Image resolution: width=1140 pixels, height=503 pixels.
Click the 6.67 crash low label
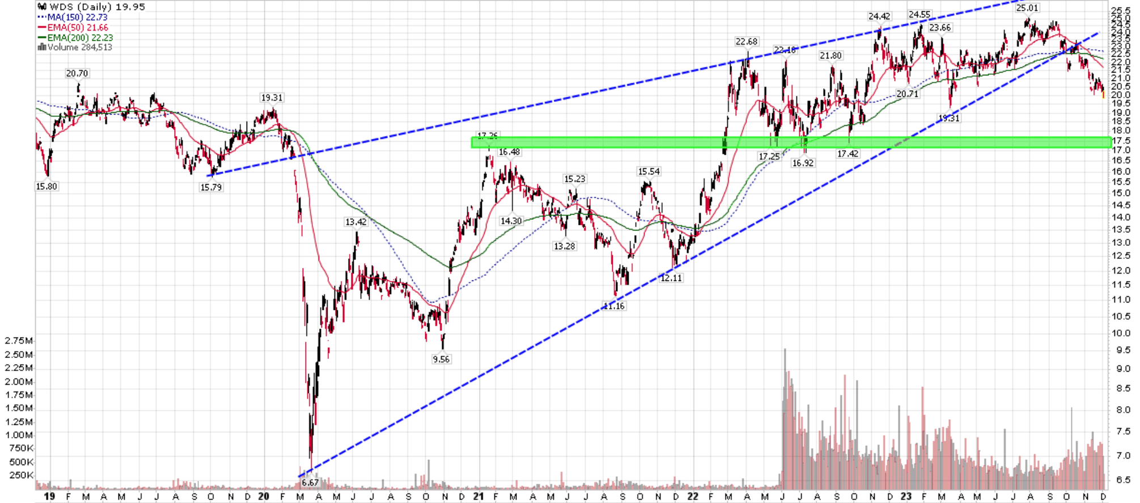(310, 483)
